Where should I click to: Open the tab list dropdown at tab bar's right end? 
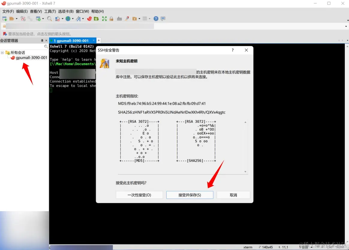tap(347, 40)
